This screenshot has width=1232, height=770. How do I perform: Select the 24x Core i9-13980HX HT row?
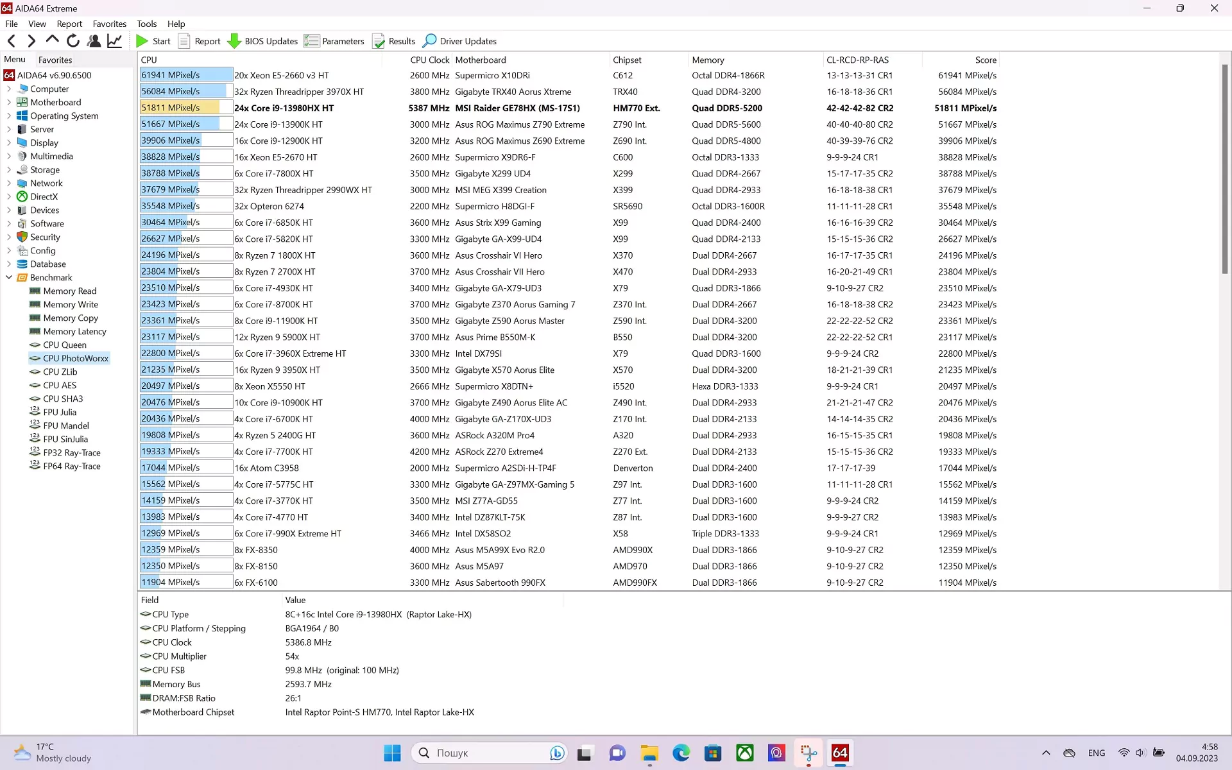point(569,108)
